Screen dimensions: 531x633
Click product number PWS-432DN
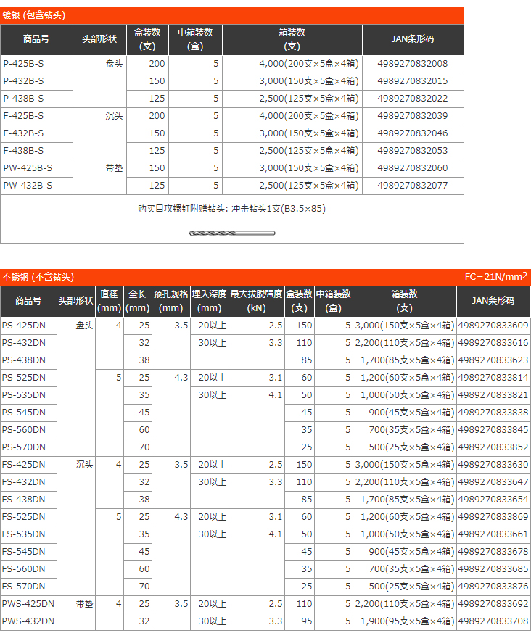(28, 621)
